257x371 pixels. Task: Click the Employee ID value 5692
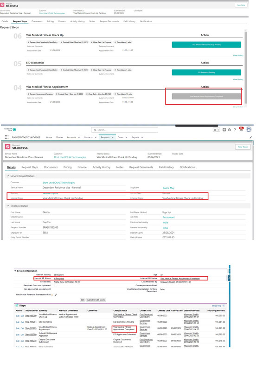[45, 233]
